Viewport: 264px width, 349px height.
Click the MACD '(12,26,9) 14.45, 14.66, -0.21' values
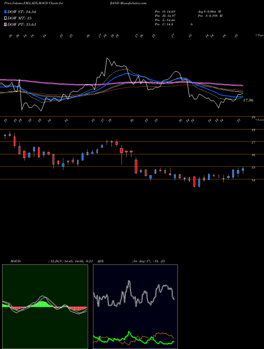click(72, 261)
